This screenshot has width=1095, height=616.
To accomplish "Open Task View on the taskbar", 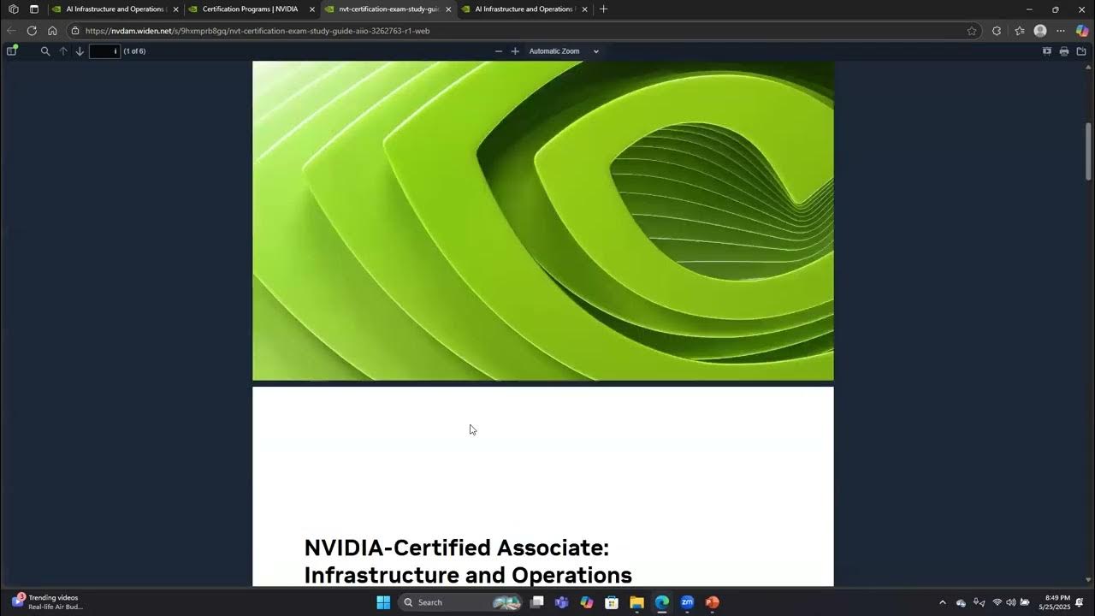I will pos(537,602).
